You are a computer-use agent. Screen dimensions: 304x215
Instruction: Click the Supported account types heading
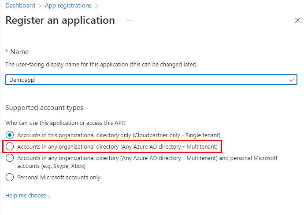44,108
